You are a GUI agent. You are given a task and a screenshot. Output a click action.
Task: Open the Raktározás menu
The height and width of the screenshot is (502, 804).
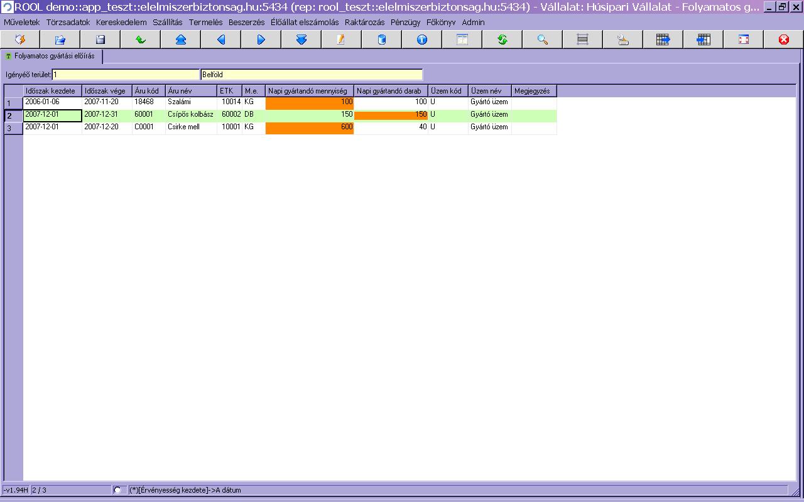tap(365, 22)
